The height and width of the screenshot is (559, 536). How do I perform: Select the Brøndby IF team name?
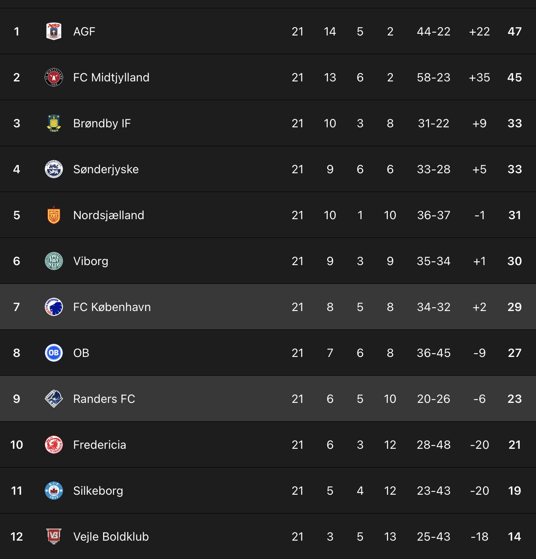pos(102,123)
